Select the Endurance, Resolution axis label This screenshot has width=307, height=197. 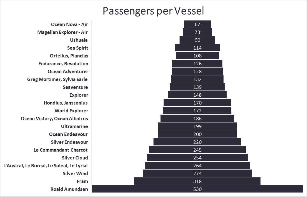[x=63, y=64]
